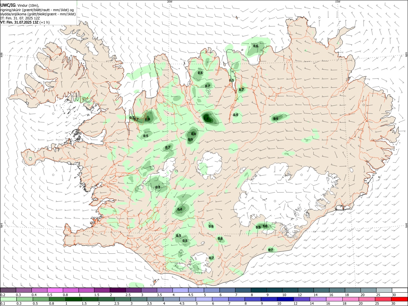Click the 20W longitude label

[x=170, y=2]
